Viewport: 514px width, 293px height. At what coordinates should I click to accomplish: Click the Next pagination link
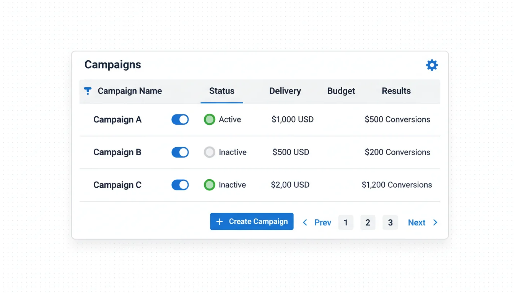tap(416, 222)
